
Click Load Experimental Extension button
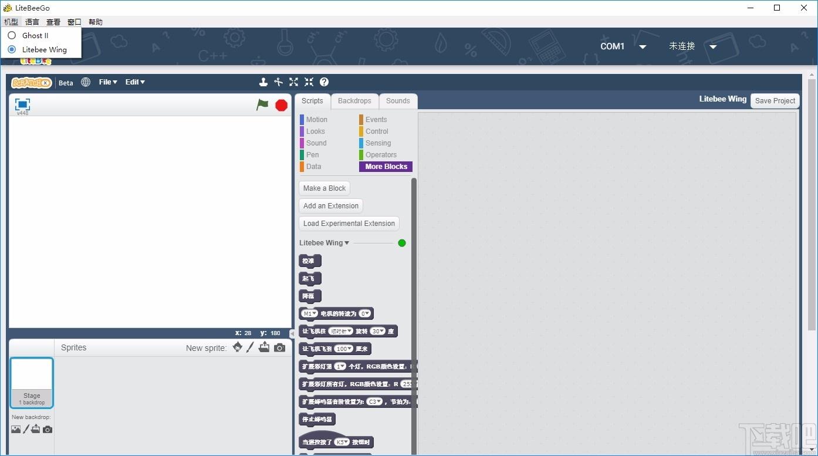point(349,224)
